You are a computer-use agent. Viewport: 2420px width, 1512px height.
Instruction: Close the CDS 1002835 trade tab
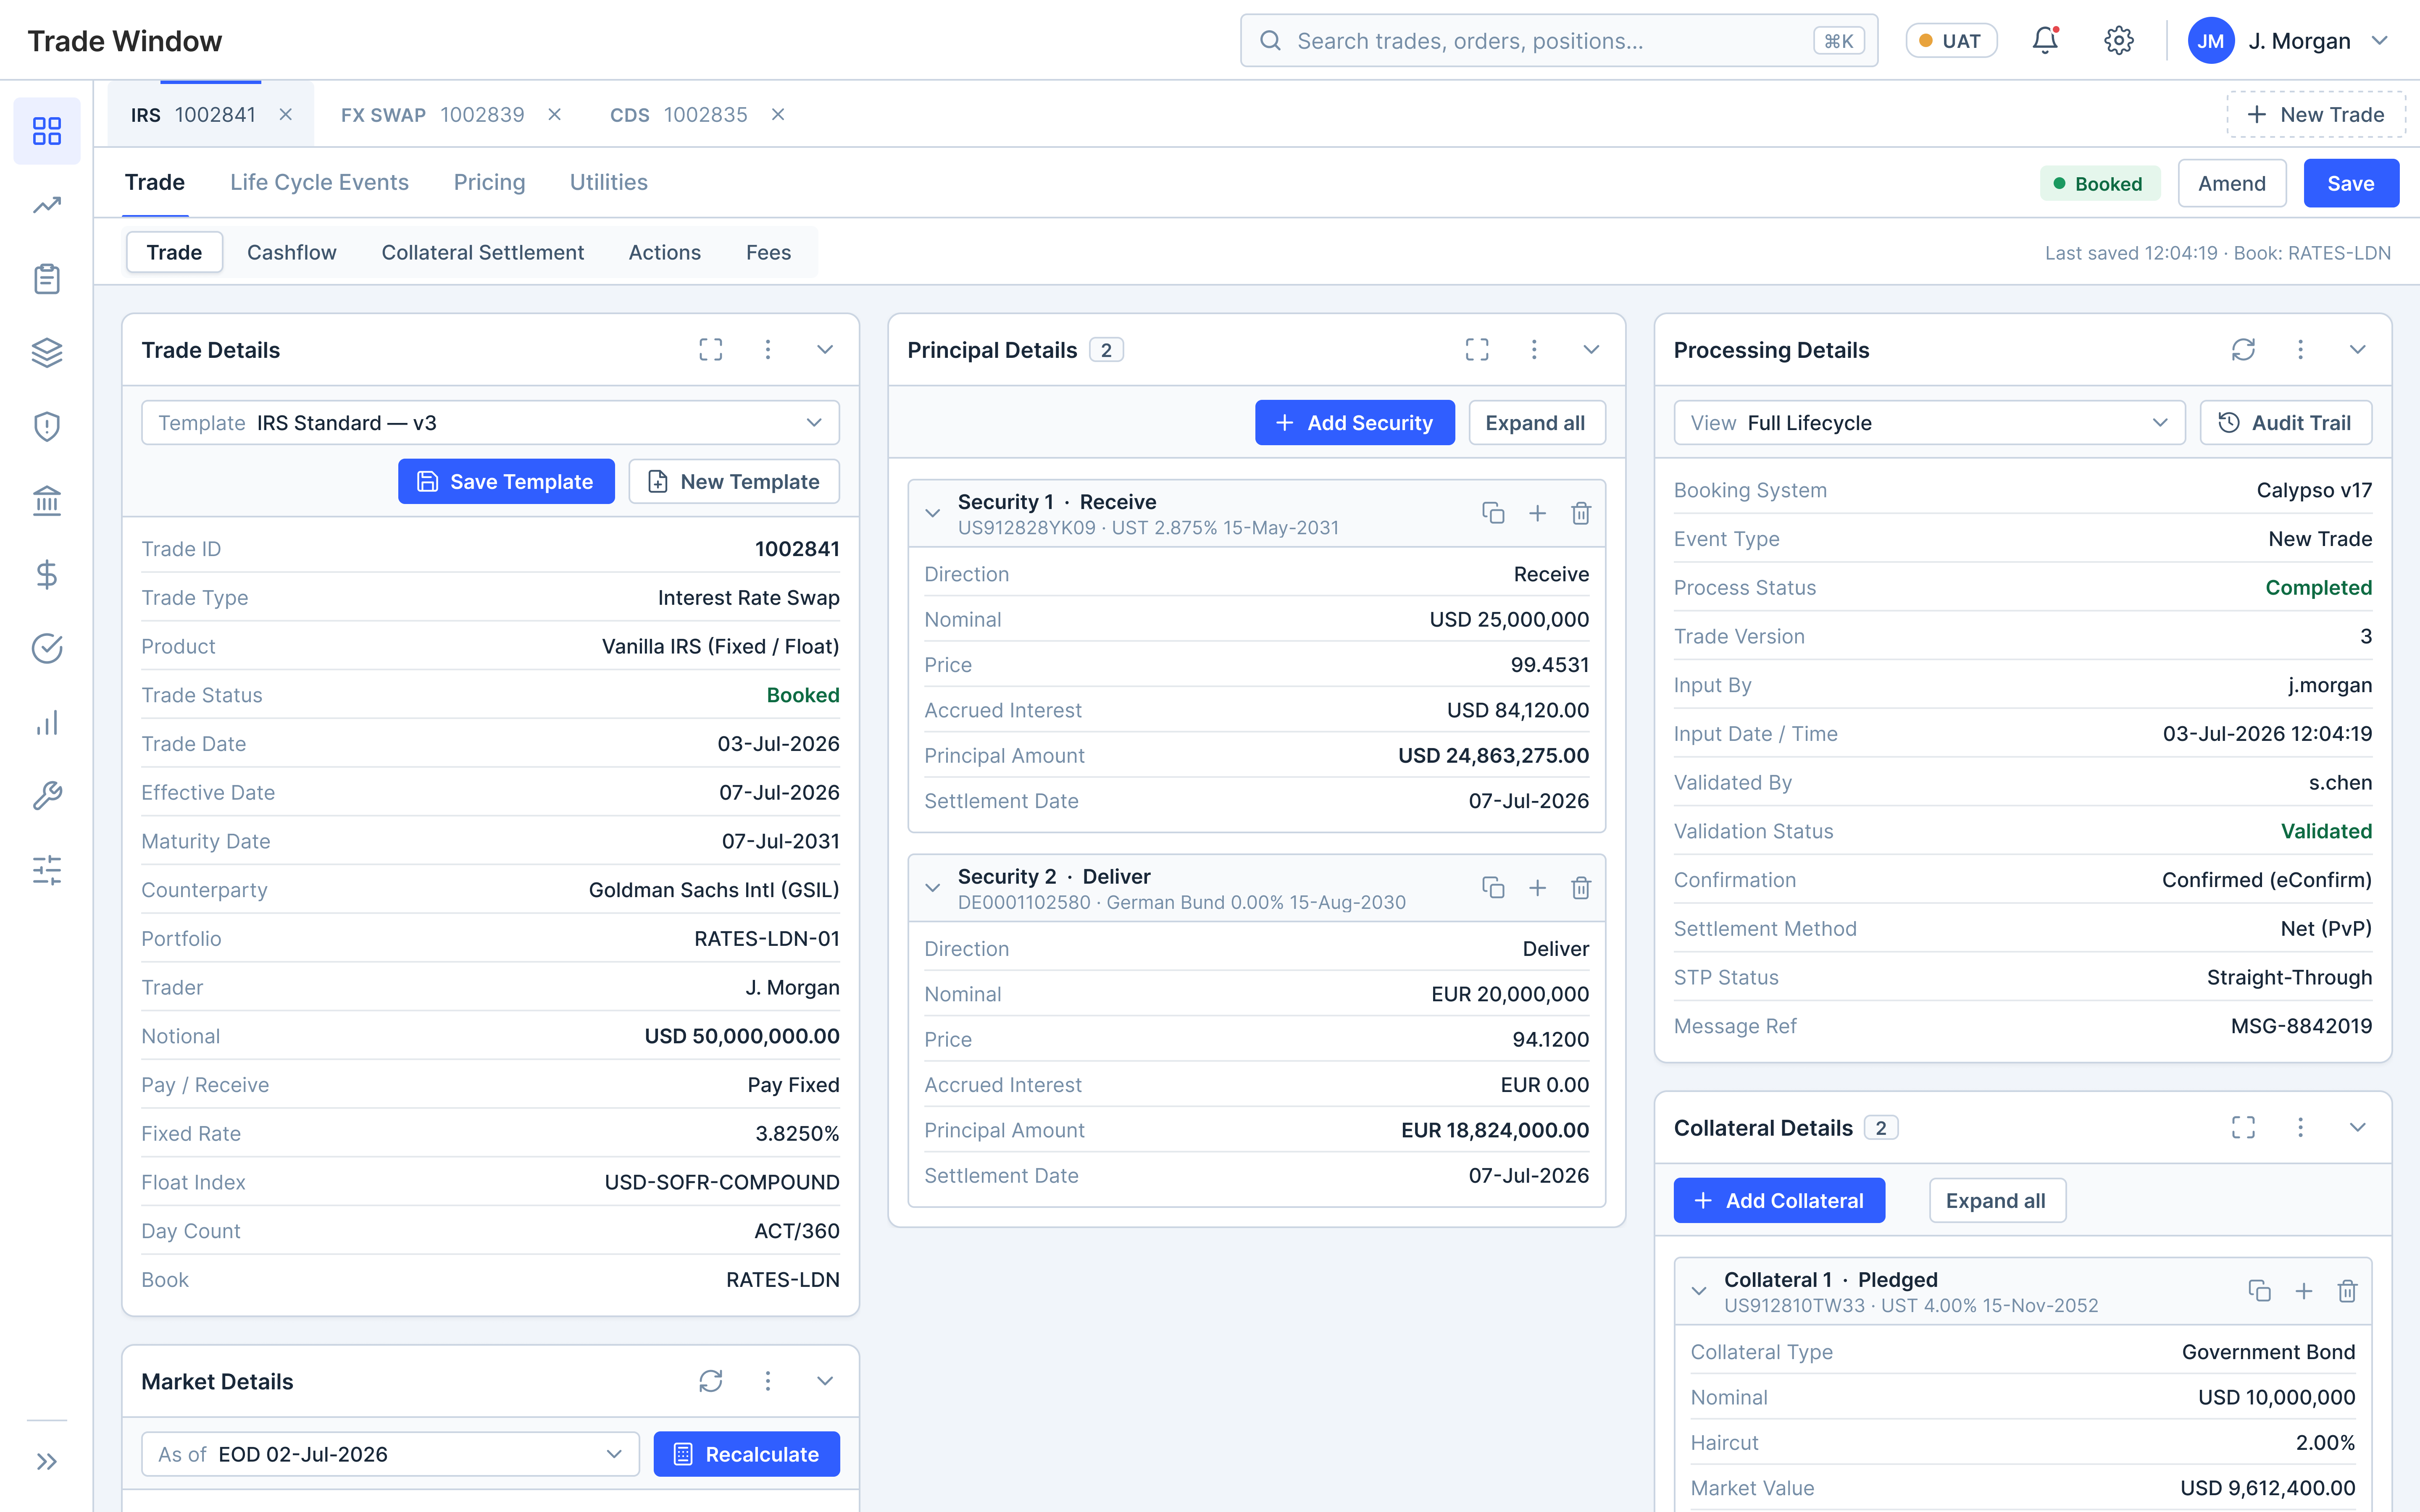[x=778, y=115]
